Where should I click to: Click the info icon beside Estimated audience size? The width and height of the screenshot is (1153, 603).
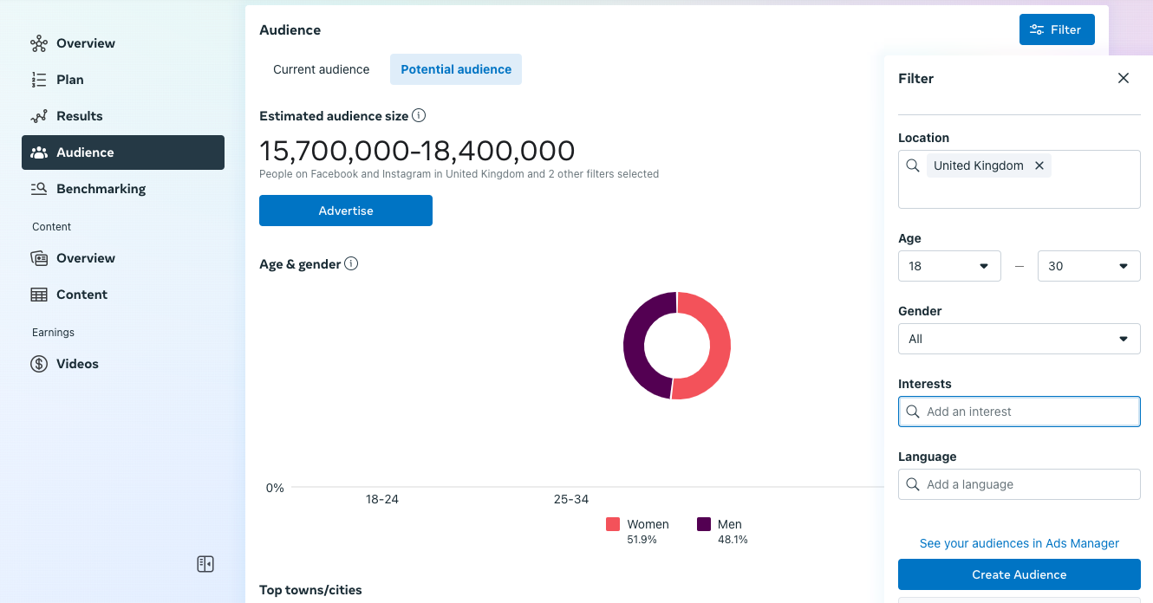420,114
